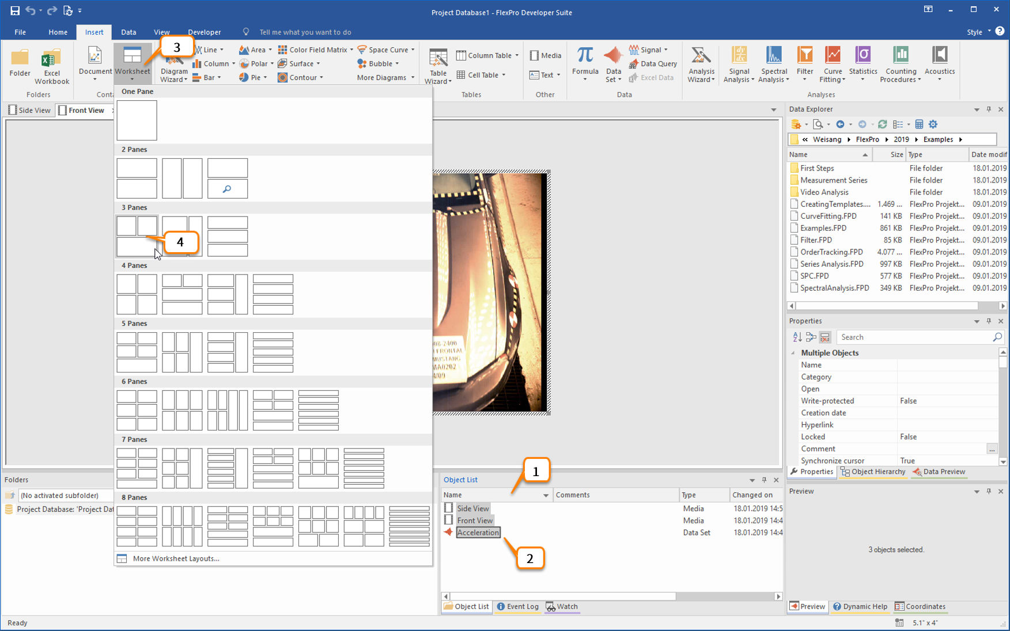Refresh the Data Explorer

pos(882,124)
